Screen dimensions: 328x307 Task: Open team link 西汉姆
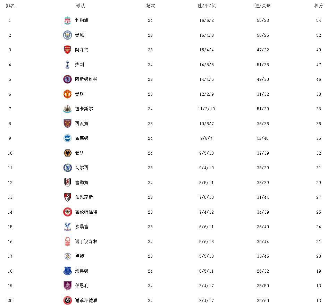point(82,123)
